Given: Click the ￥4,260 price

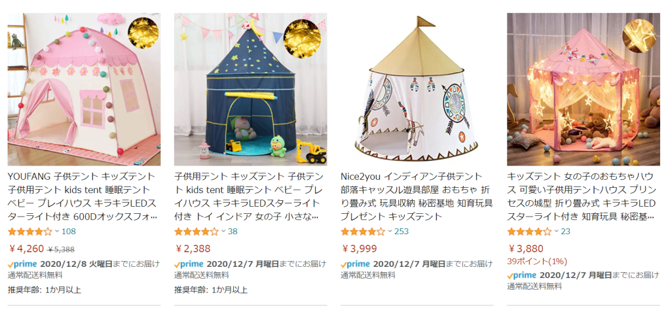Looking at the screenshot, I should tap(26, 249).
